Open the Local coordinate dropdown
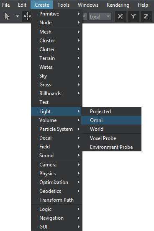The height and width of the screenshot is (231, 154). click(x=100, y=16)
